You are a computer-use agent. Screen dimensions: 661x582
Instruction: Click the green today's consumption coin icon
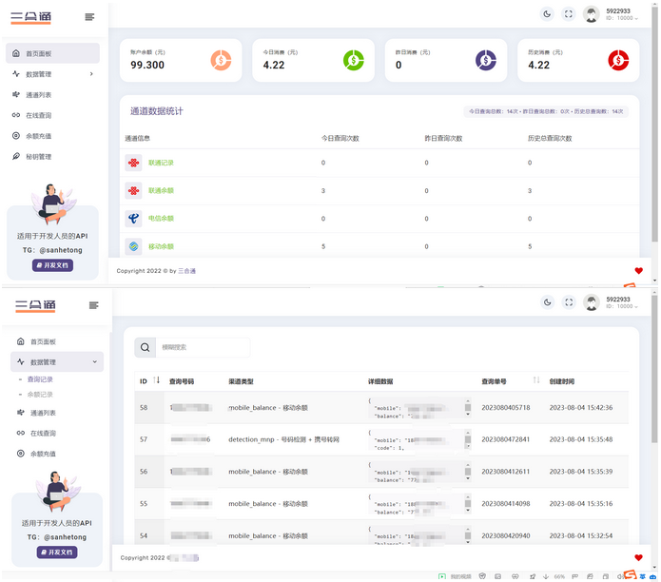coord(353,60)
